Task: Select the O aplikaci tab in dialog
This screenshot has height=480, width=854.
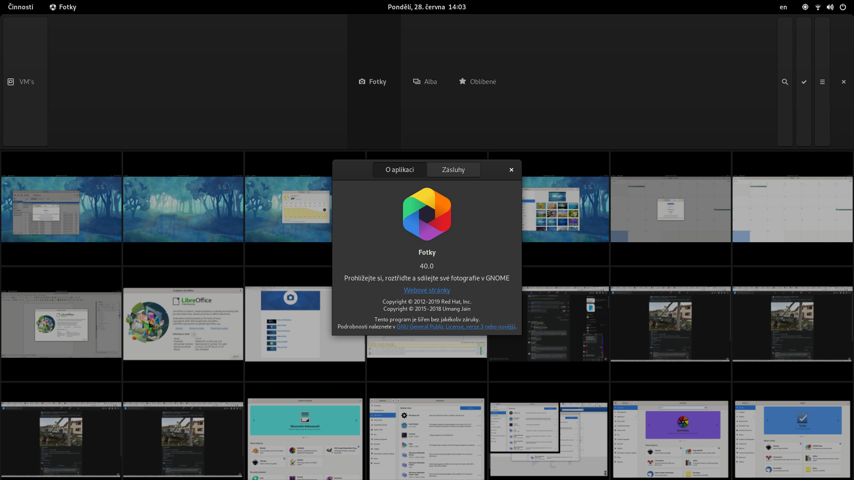Action: 400,170
